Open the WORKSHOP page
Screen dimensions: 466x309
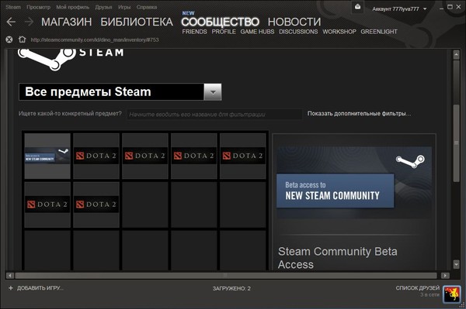[339, 32]
